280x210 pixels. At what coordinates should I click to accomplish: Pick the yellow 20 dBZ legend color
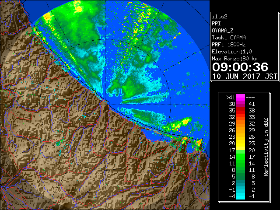pyautogui.click(x=241, y=143)
